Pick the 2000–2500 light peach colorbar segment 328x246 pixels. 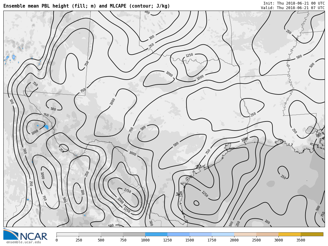coord(245,234)
